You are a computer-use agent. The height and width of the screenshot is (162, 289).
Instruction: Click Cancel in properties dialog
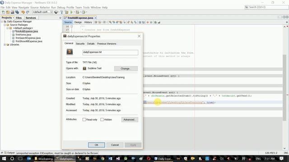click(x=115, y=145)
